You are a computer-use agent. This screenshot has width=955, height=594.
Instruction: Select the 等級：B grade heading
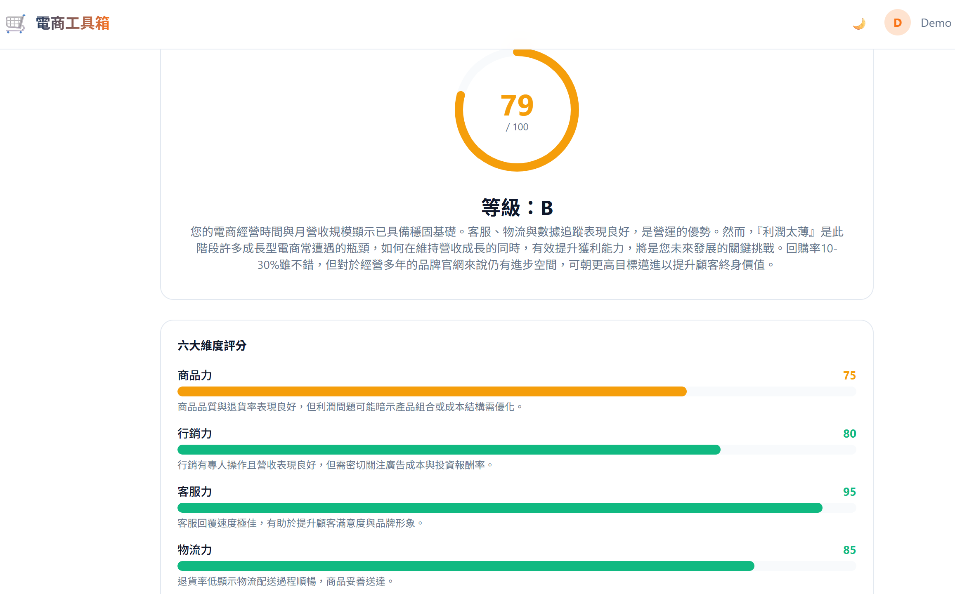[x=517, y=207]
